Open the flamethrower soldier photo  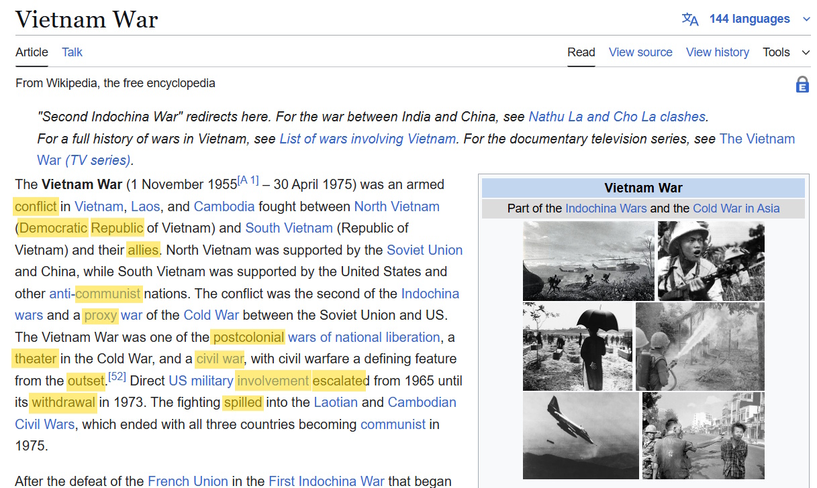click(700, 346)
